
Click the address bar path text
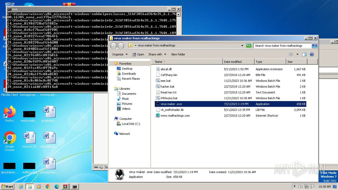click(x=156, y=45)
